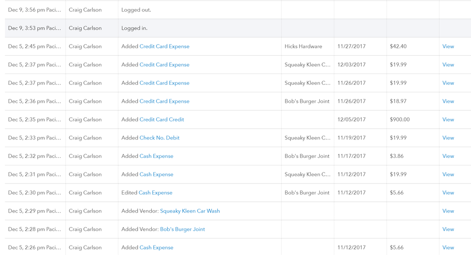Open the Hicks Hardware Credit Card Expense link
This screenshot has height=255, width=471.
coord(164,47)
